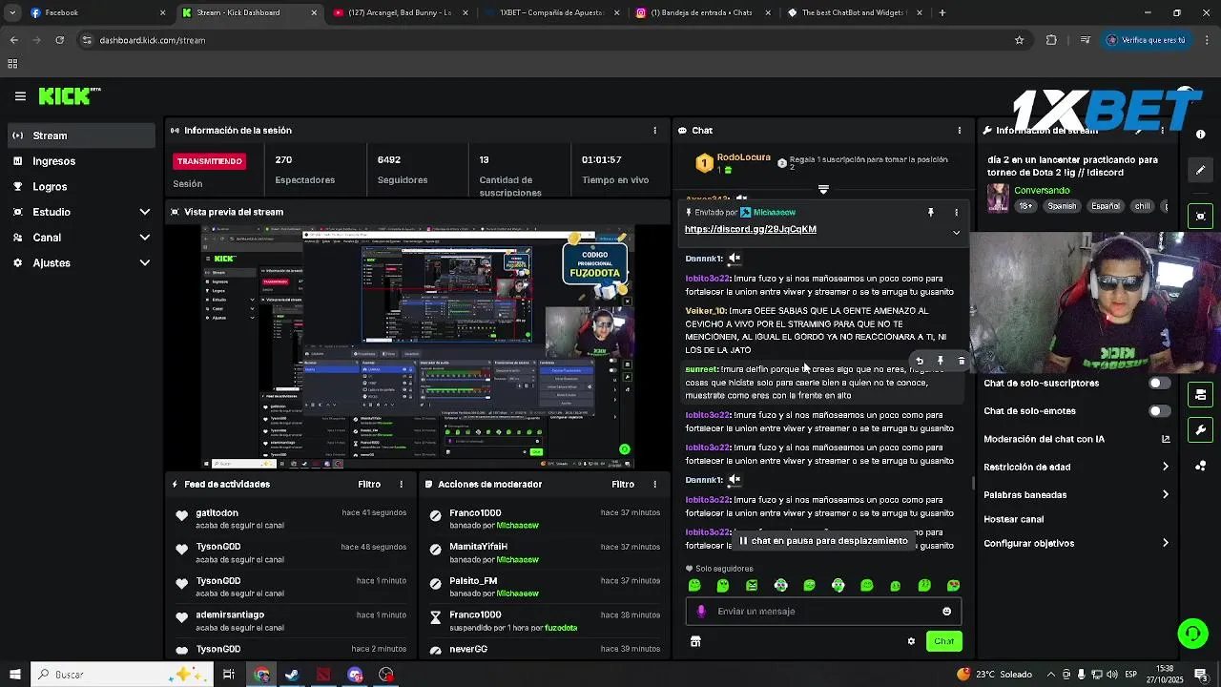
Task: Open the discord.gg/29JqCqKM link
Action: tap(750, 230)
